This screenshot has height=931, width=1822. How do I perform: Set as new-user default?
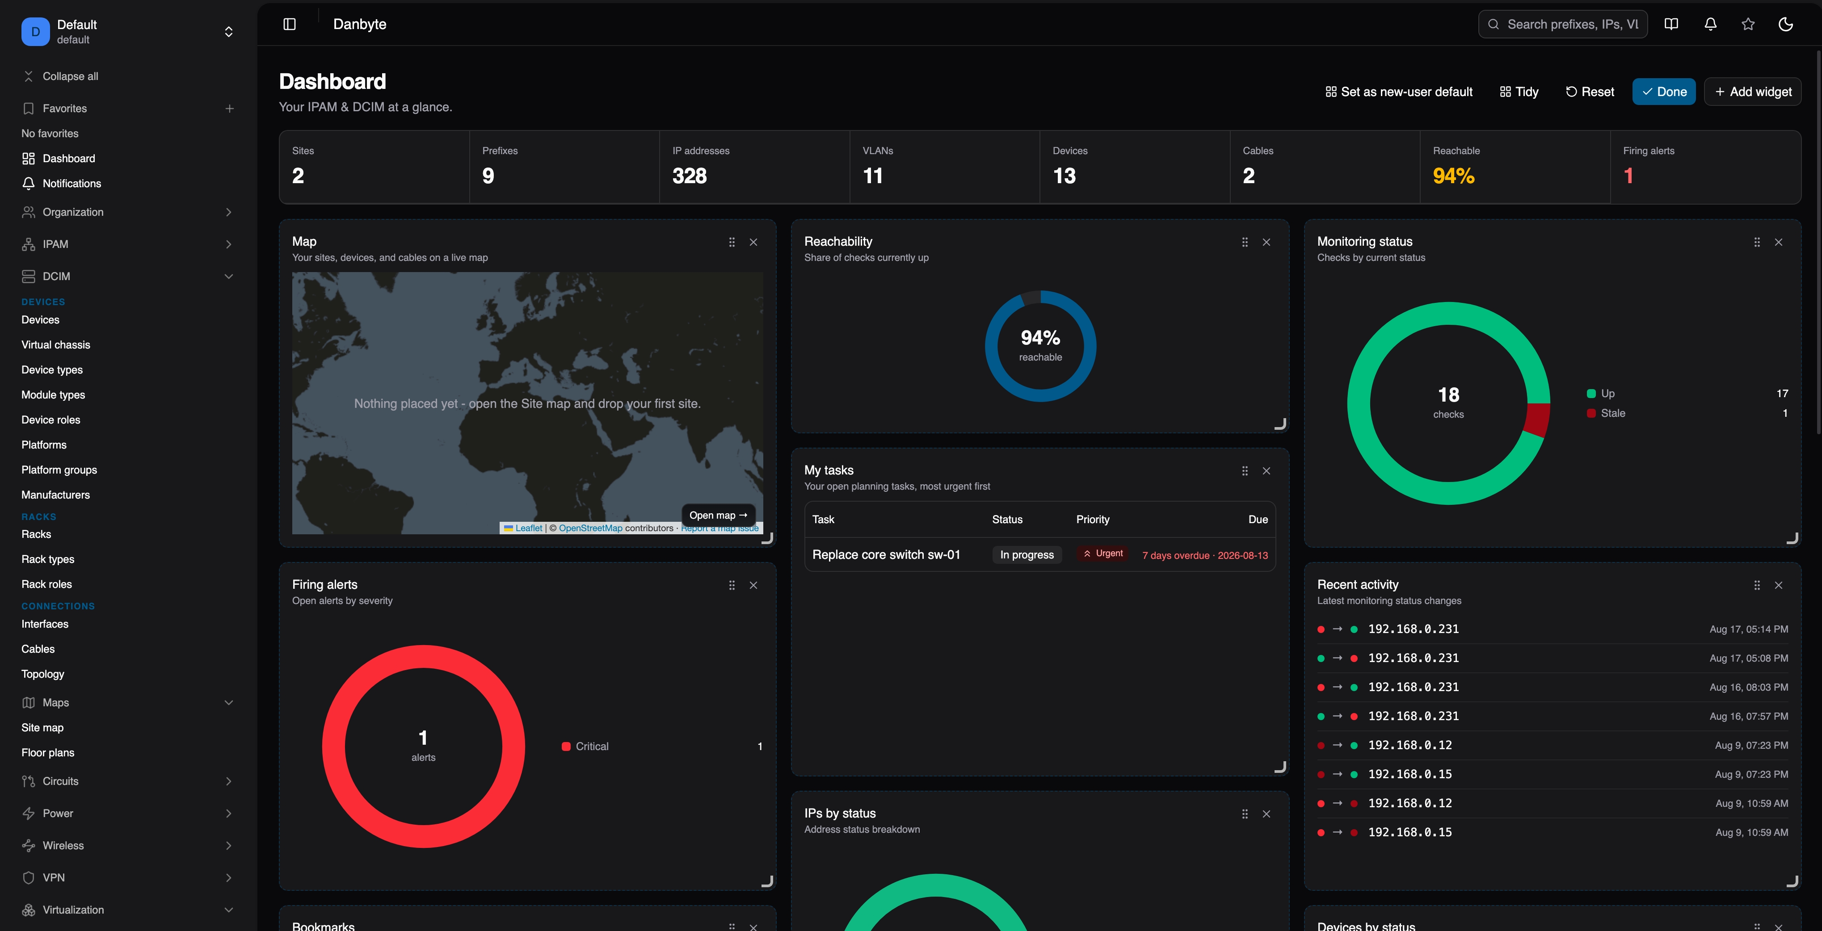1399,92
